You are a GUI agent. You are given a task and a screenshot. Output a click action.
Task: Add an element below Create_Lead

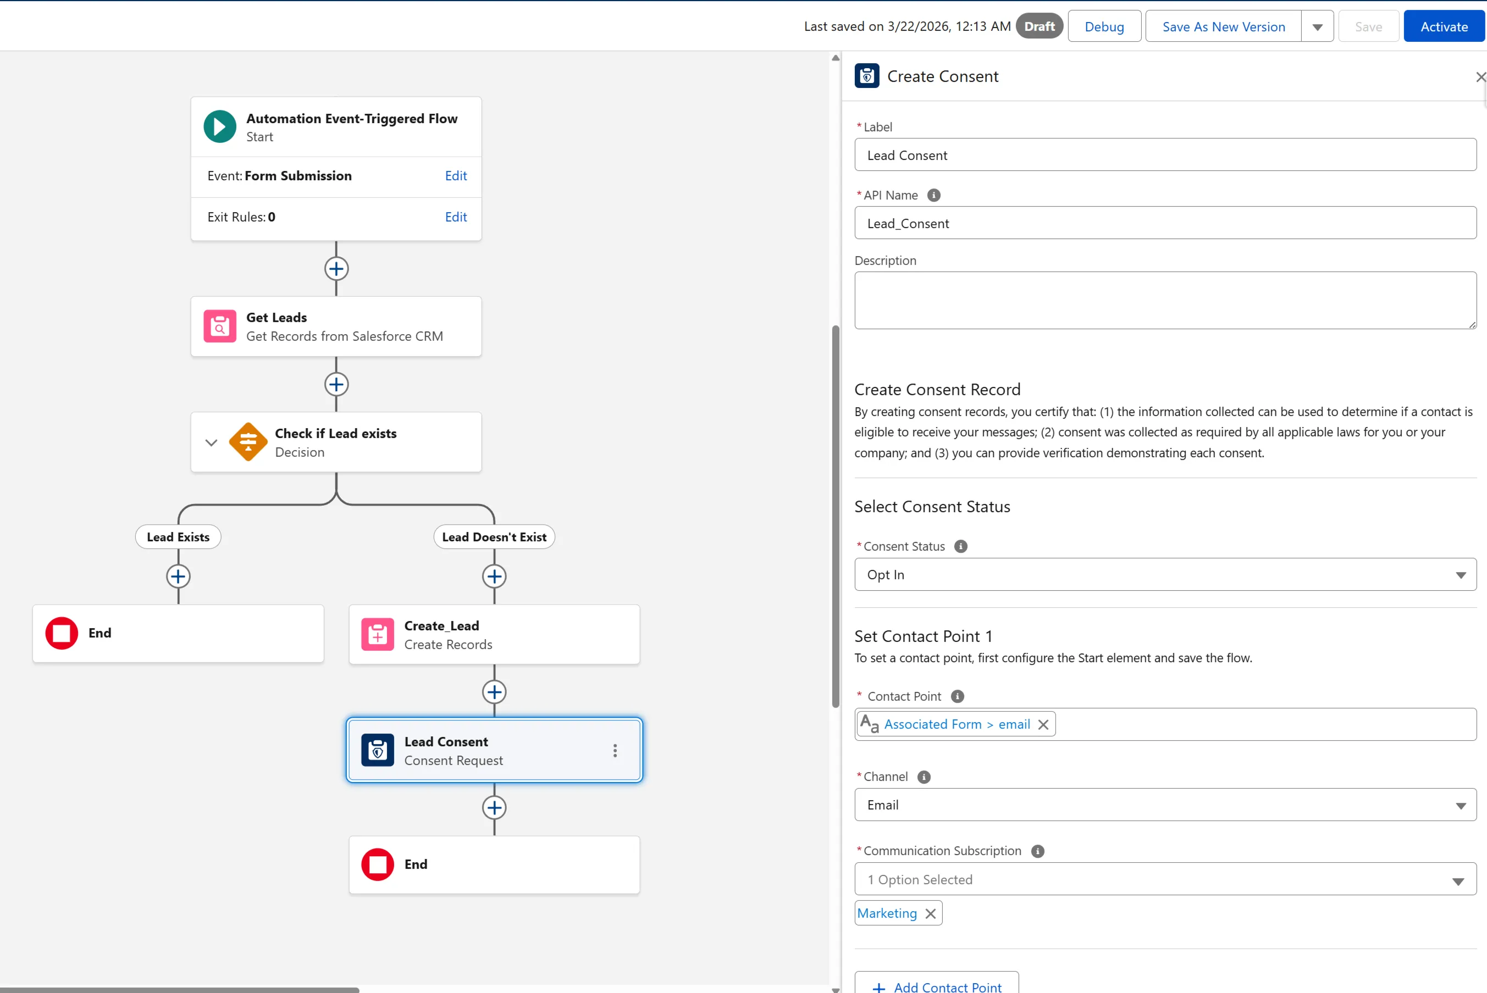pos(494,692)
